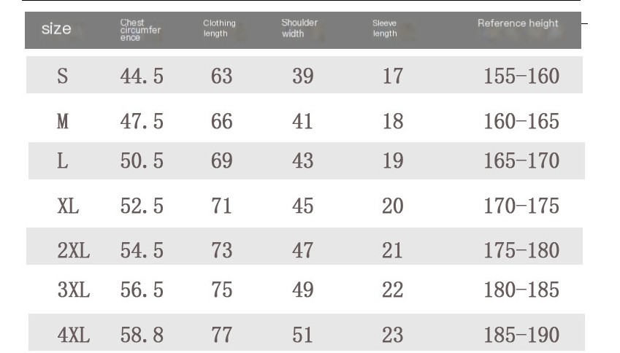
Task: Click the 'size' column header
Action: click(56, 29)
